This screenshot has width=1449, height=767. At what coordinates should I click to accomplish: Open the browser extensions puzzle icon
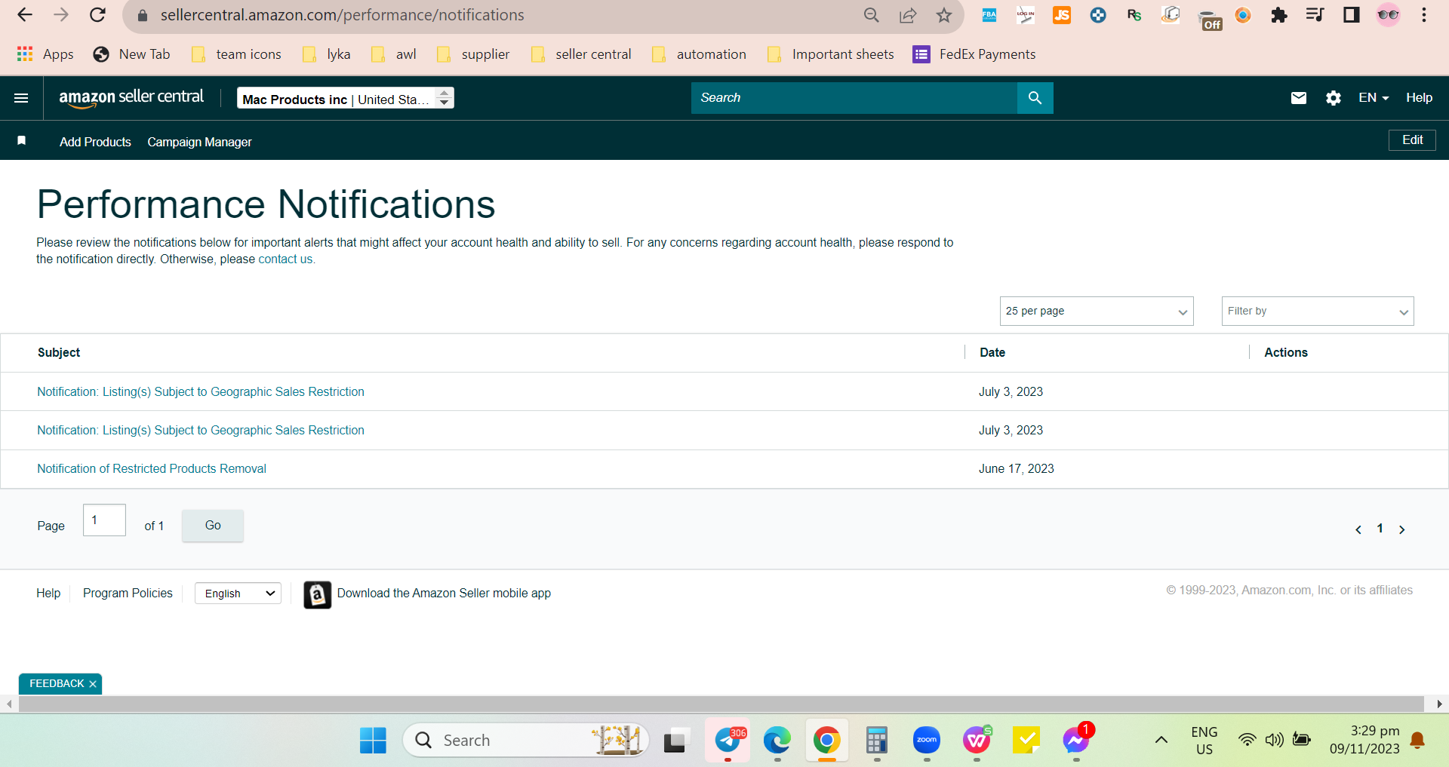click(1278, 15)
